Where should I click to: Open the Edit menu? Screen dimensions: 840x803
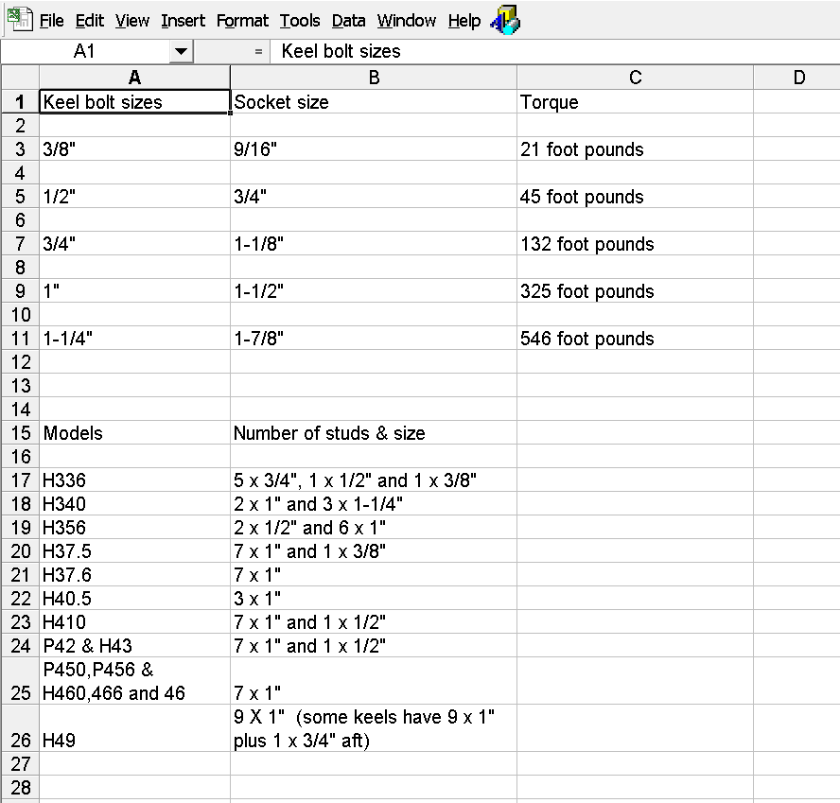point(90,21)
